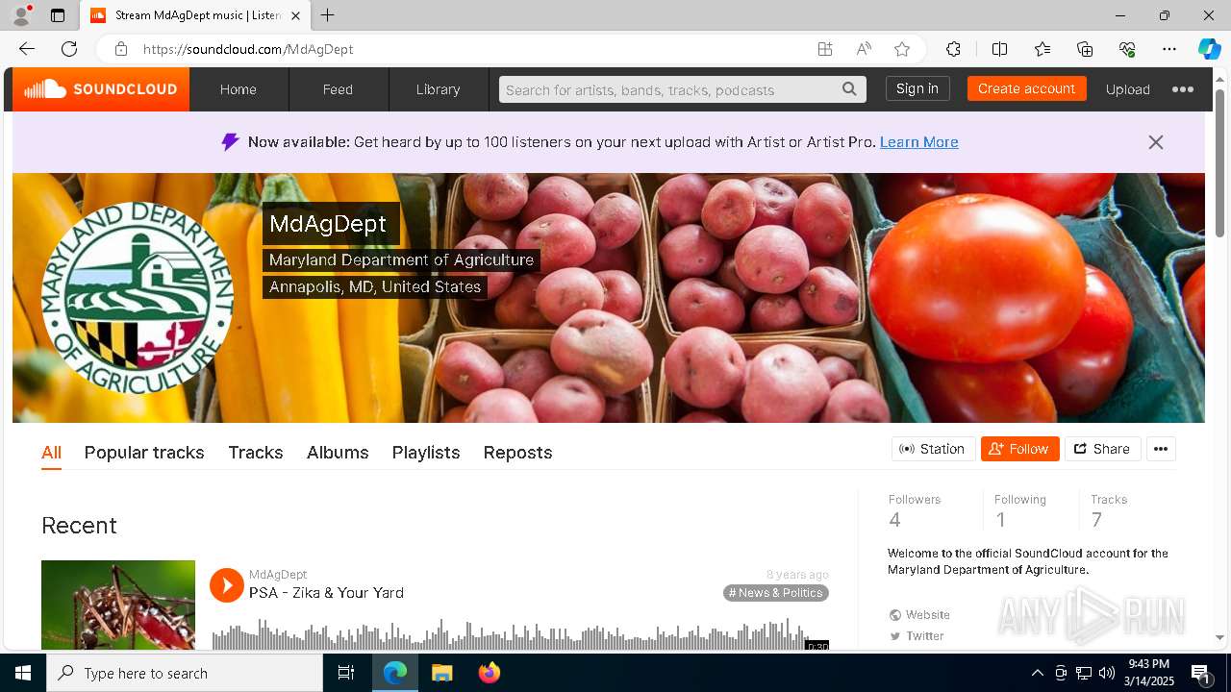
Task: Share the MdAgDept profile
Action: 1102,449
